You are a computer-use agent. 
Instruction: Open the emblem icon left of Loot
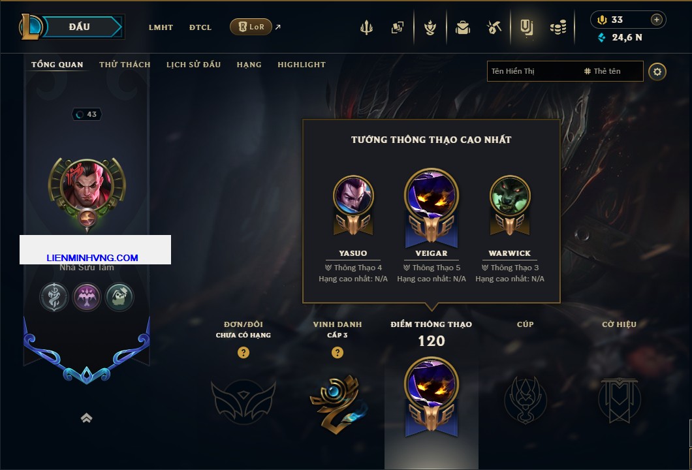430,28
